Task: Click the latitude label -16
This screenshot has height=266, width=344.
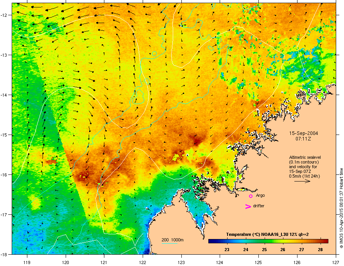Action: pos(4,175)
